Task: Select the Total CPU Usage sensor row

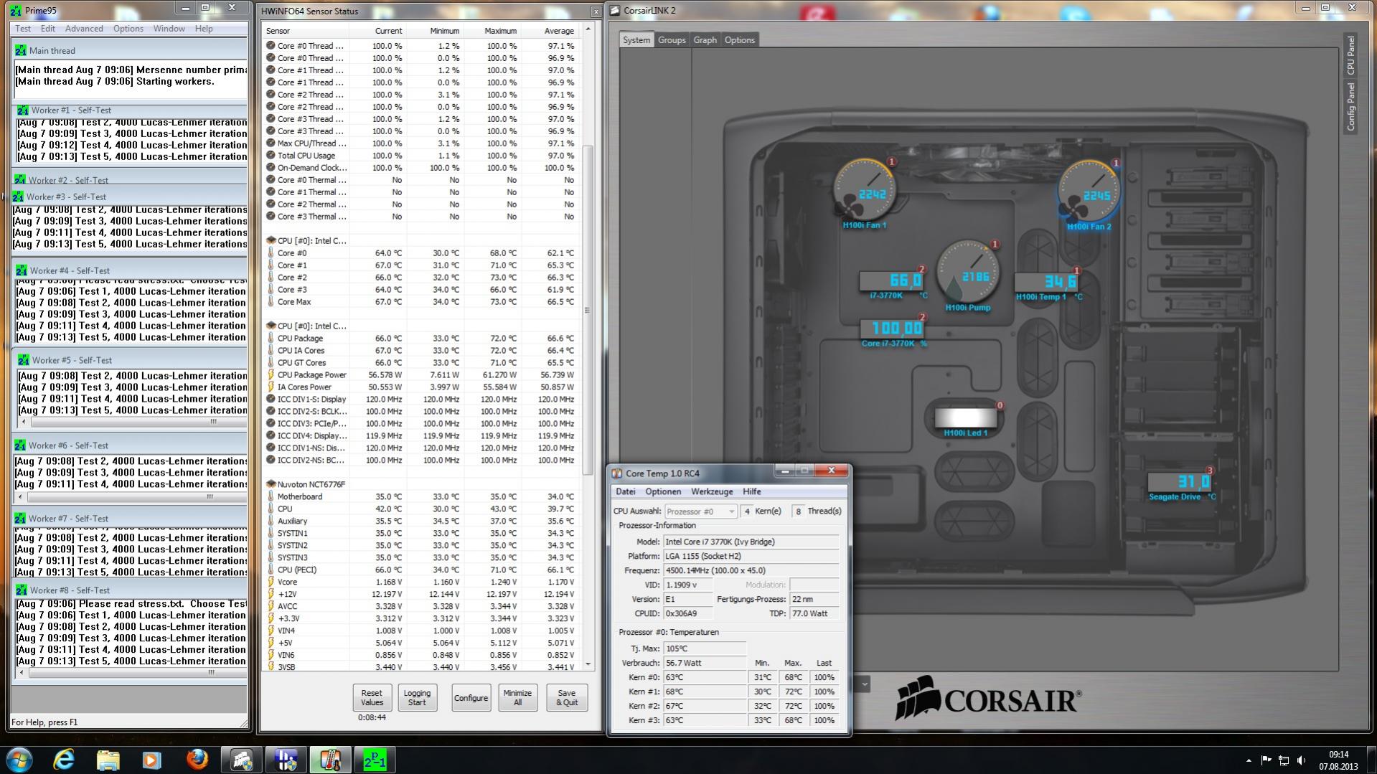Action: 421,156
